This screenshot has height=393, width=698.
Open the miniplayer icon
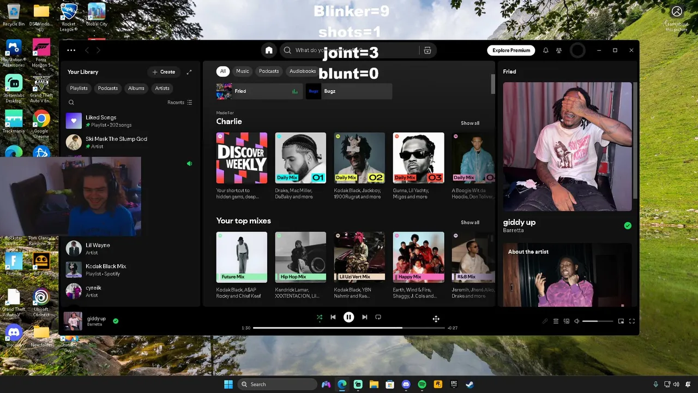(x=621, y=321)
